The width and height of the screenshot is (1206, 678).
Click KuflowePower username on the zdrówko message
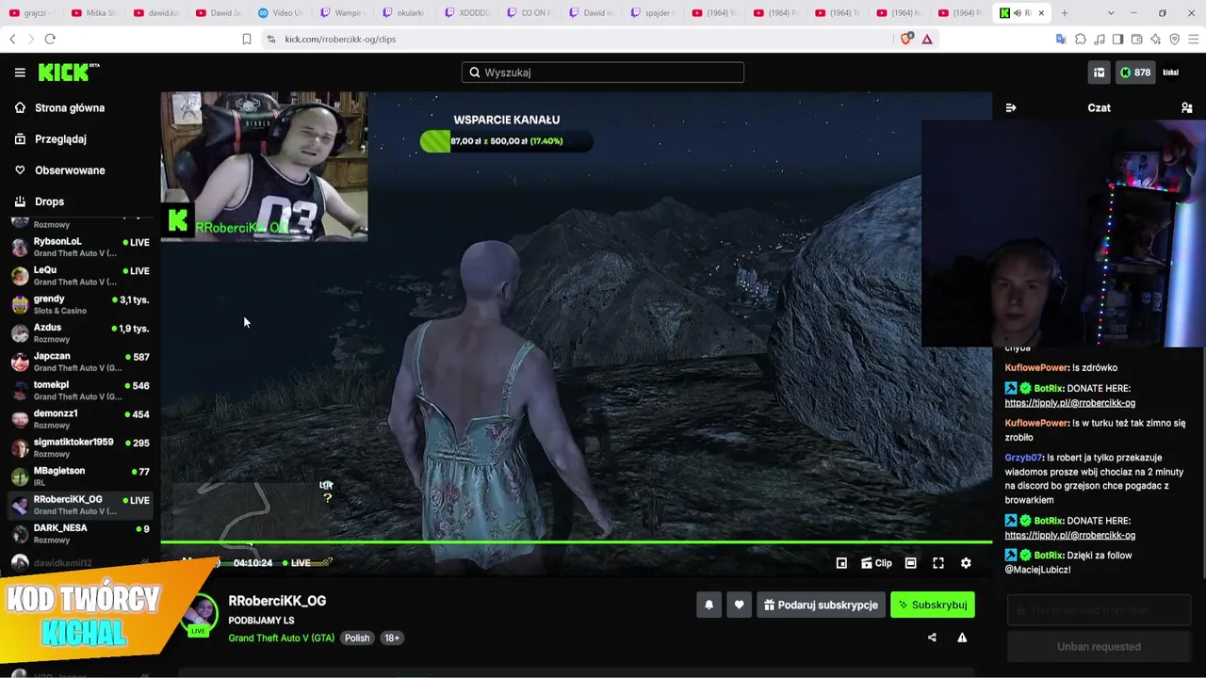[x=1036, y=368]
